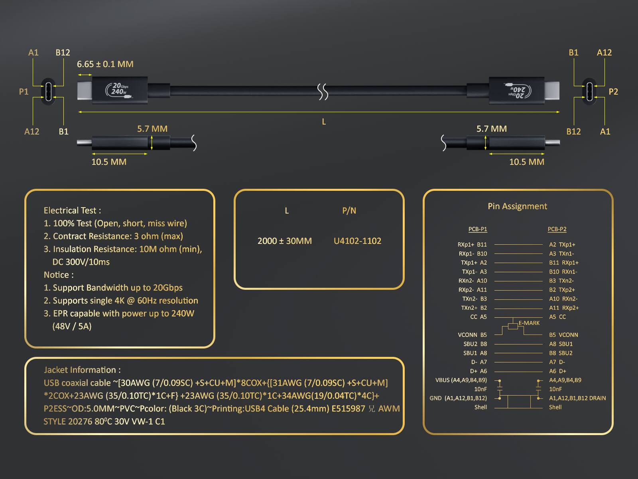Select the left "10.5 MM" length label

(109, 162)
